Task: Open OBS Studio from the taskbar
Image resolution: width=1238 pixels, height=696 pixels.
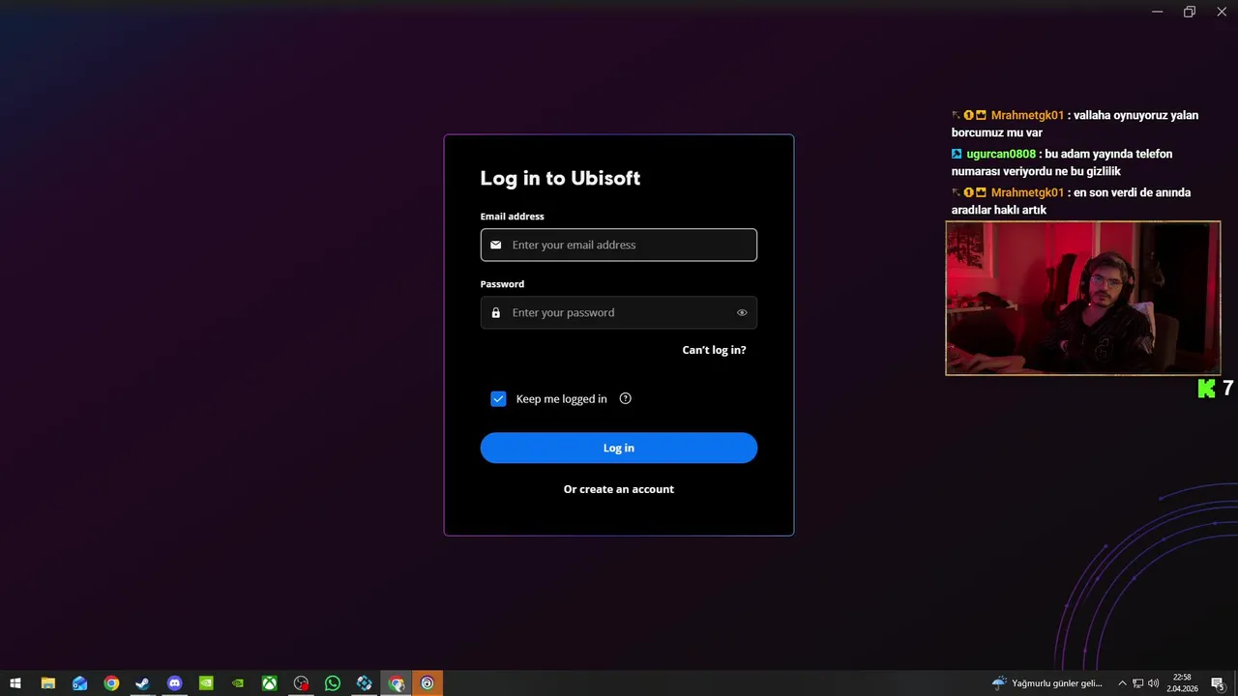Action: point(301,683)
